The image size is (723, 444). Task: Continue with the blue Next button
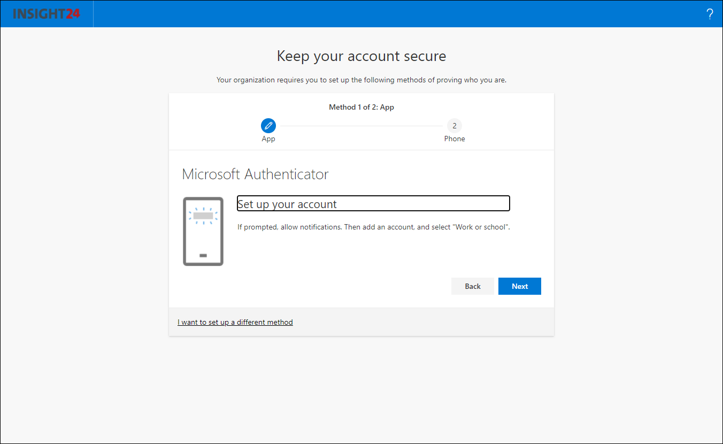[x=520, y=286]
